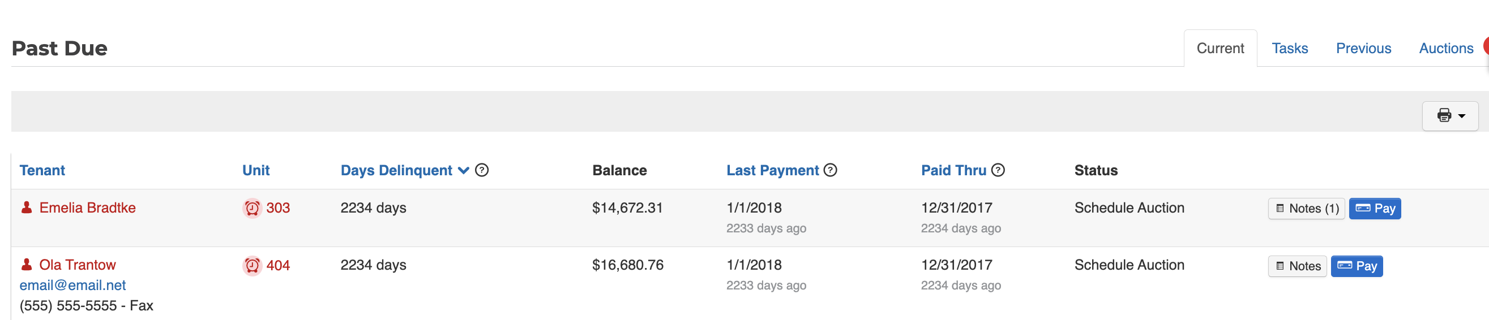Toggle the Days Delinquent sort chevron

click(x=463, y=170)
